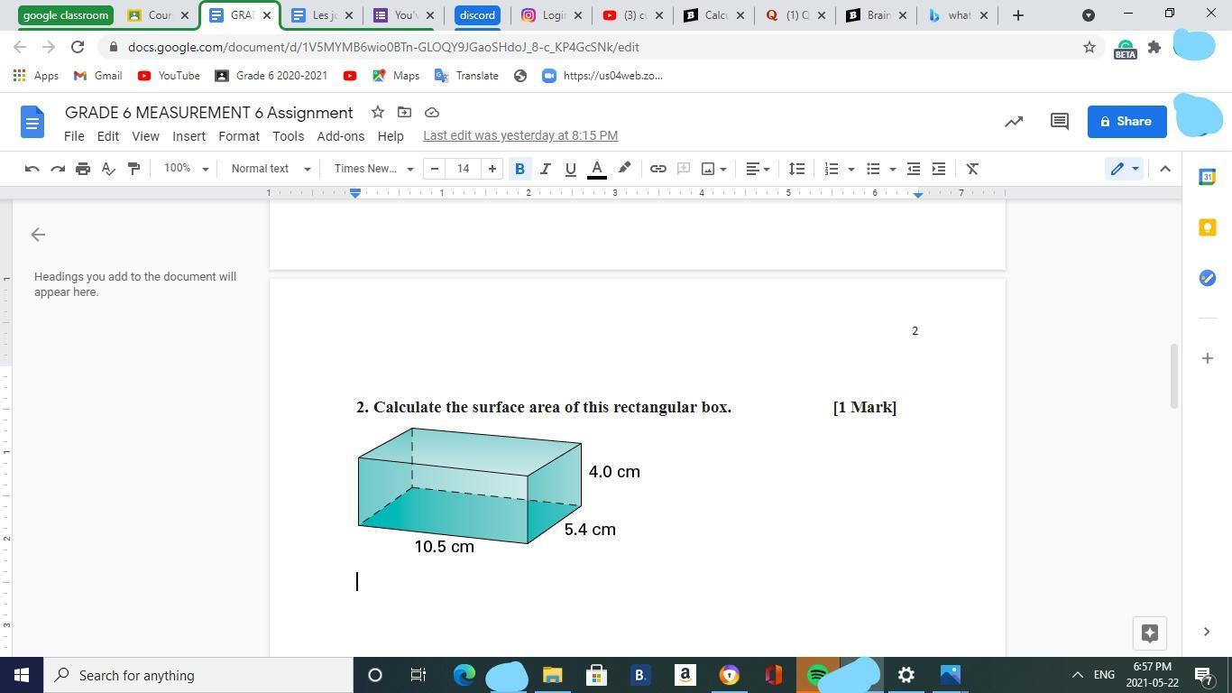Increase indent using toolbar icon

(939, 169)
